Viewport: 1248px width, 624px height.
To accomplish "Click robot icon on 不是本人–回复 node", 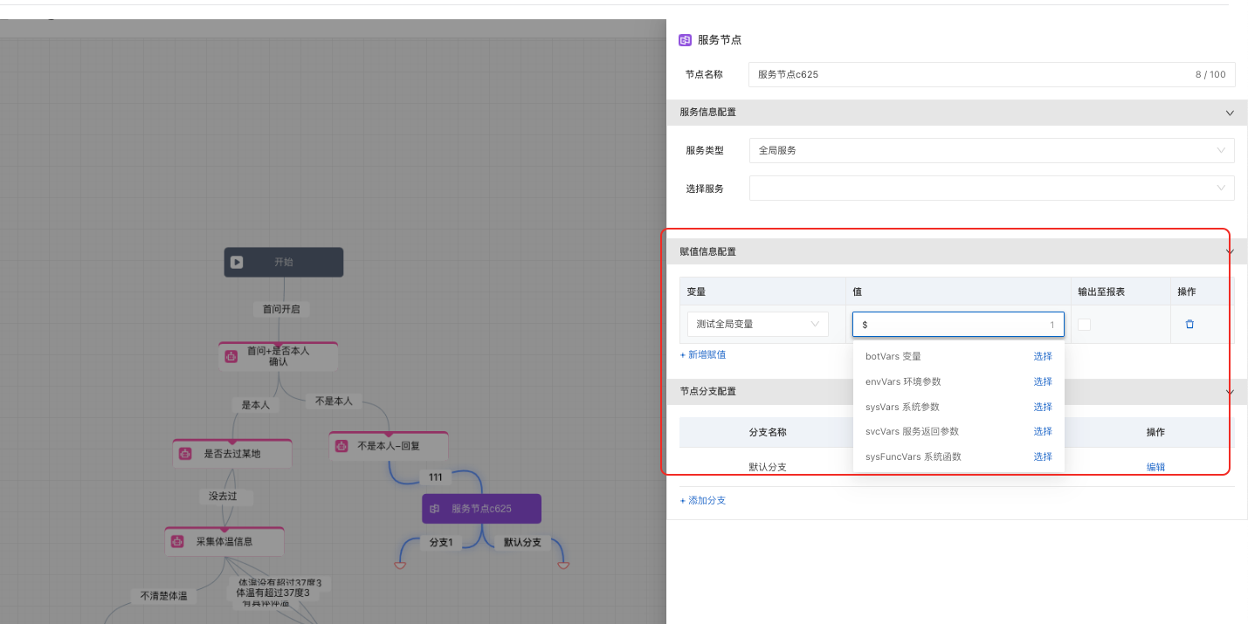I will point(341,445).
